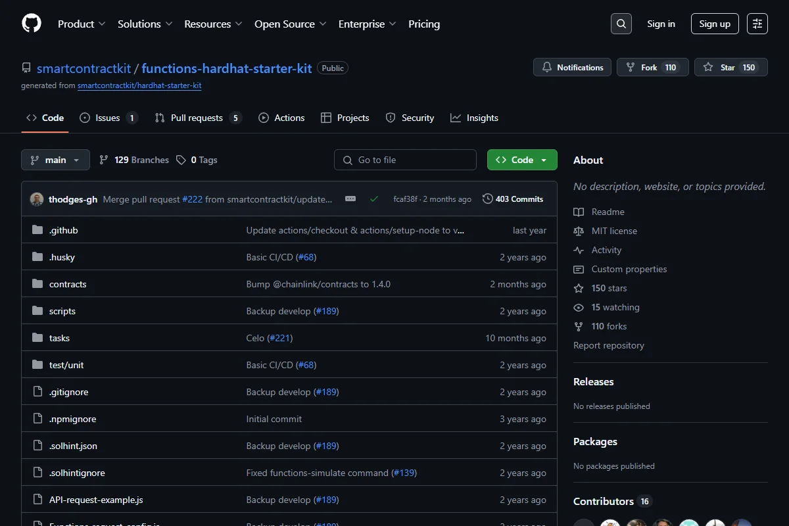Click the Notifications bell button
The image size is (789, 526).
click(572, 68)
